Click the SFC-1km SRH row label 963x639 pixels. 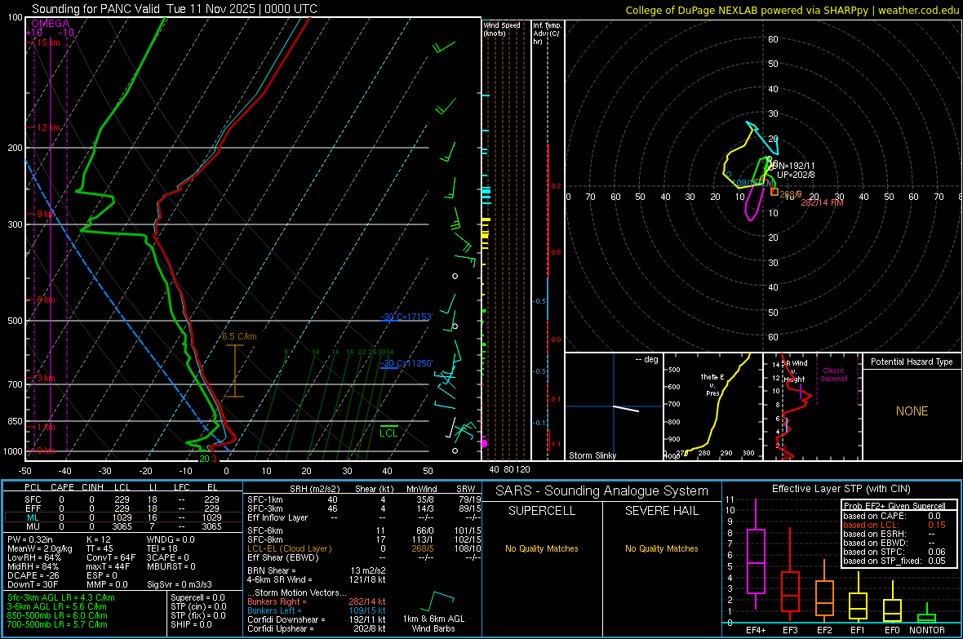[265, 499]
